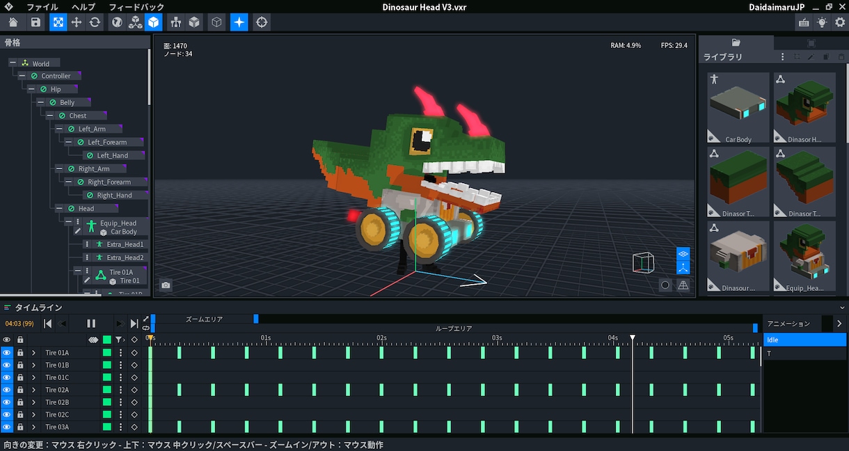Click the globe icon in the toolbar

[117, 22]
